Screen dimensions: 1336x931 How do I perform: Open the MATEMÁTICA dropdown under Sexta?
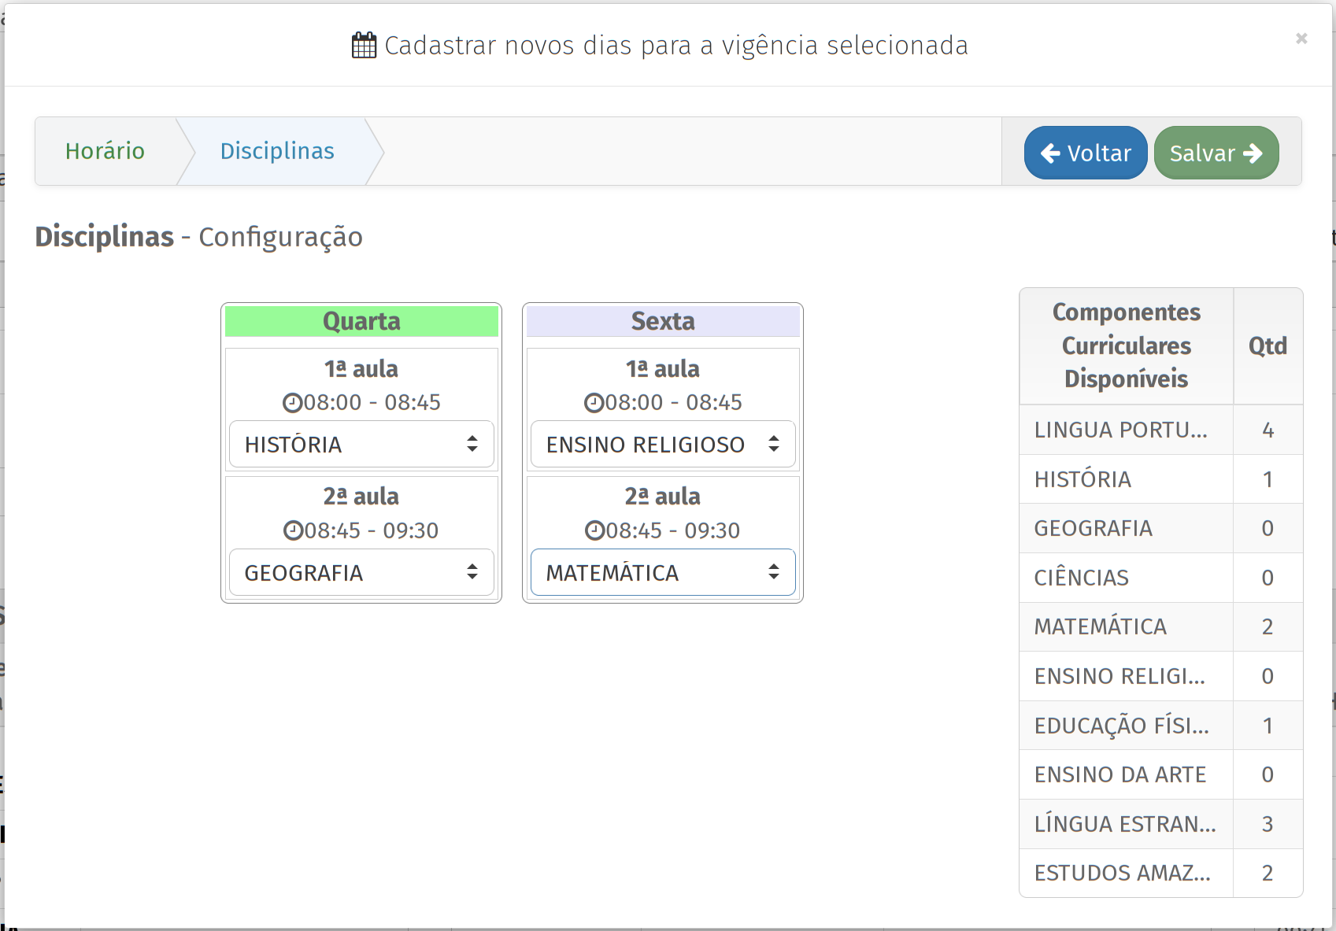coord(662,573)
